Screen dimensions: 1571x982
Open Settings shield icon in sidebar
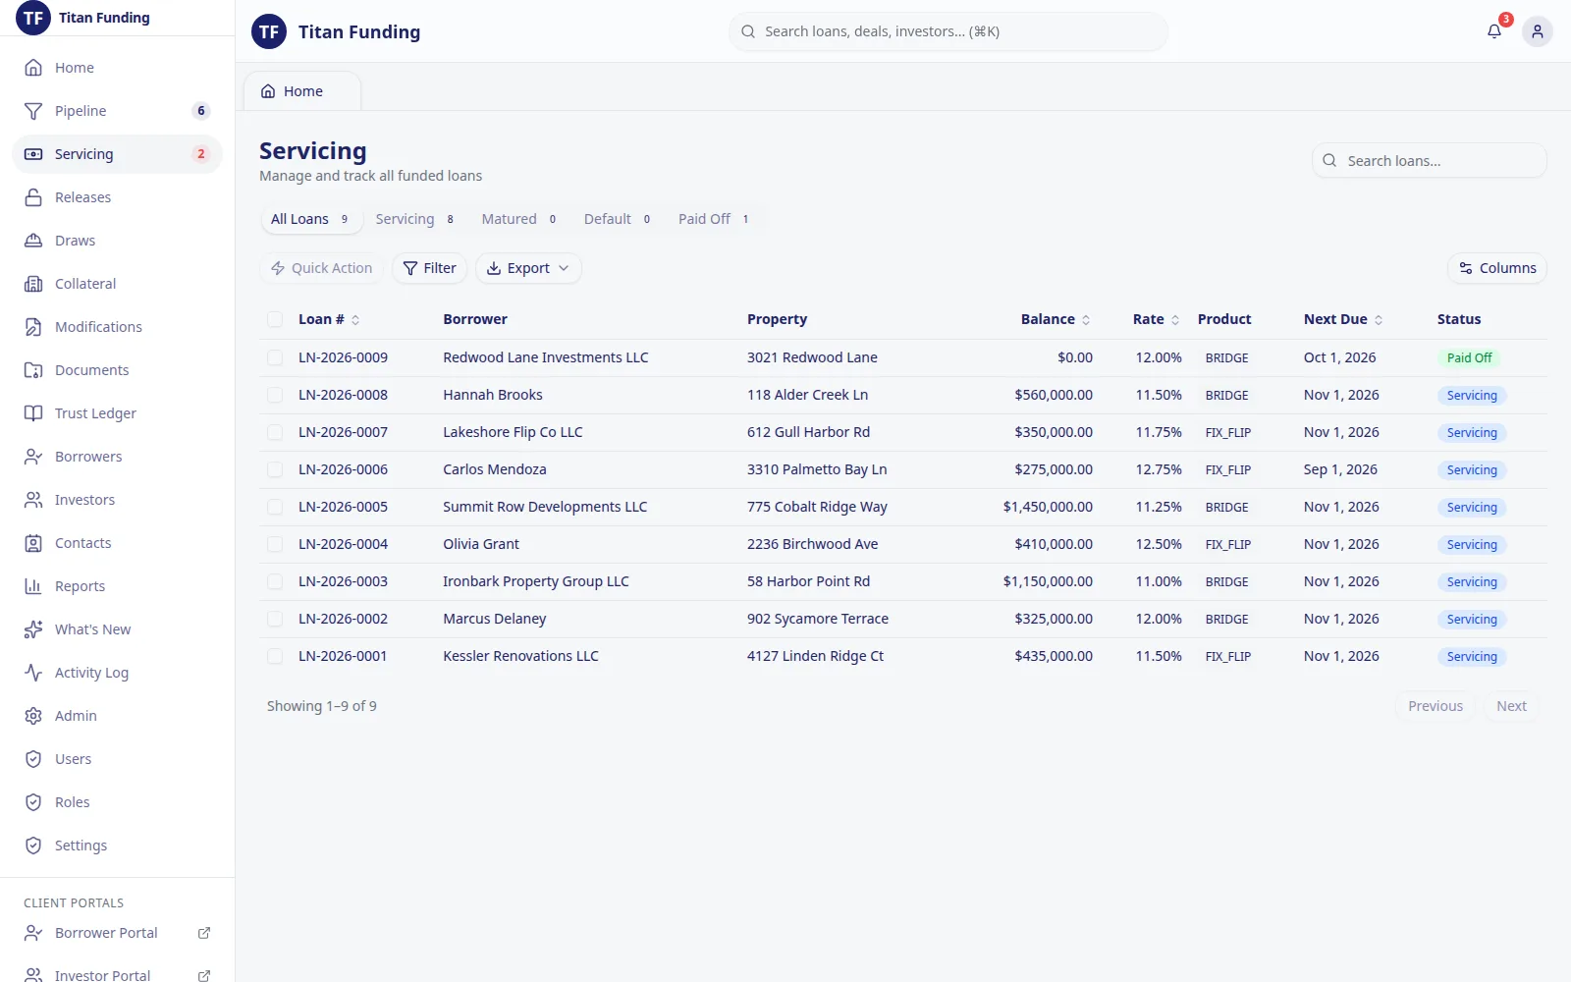point(33,846)
